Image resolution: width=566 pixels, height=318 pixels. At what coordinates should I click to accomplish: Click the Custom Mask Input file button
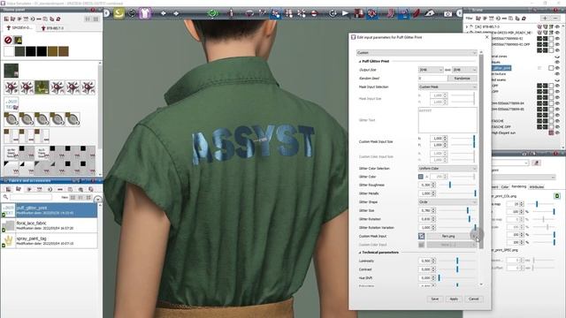tap(448, 236)
